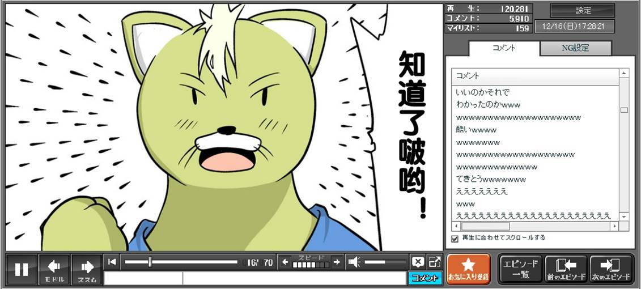
Task: Go to the previous episode (前のエピソード)
Action: coord(566,269)
